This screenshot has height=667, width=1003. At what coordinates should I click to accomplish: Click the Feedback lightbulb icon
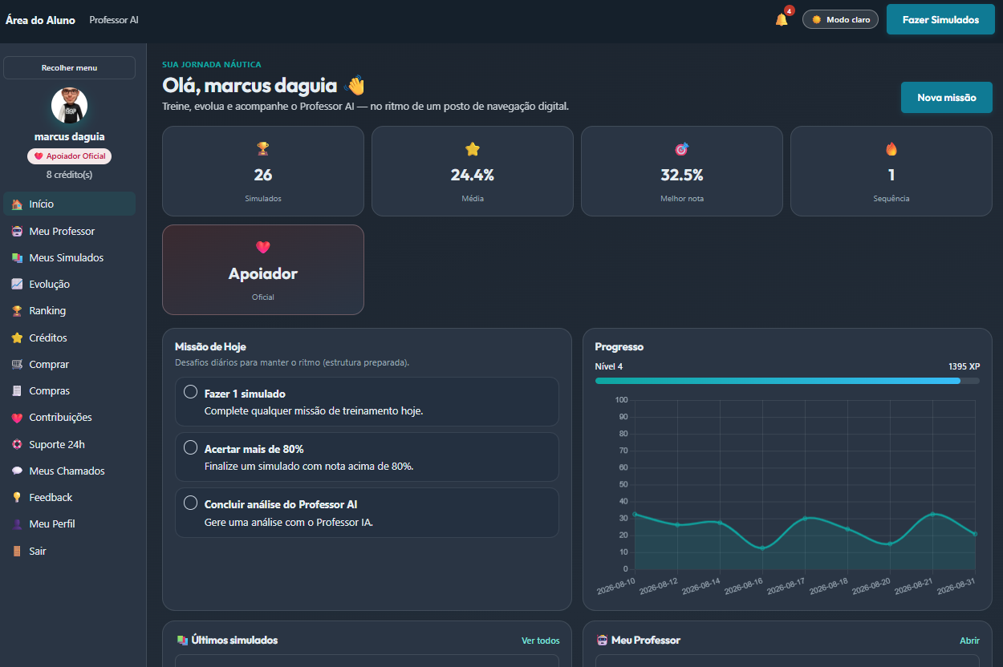(17, 498)
